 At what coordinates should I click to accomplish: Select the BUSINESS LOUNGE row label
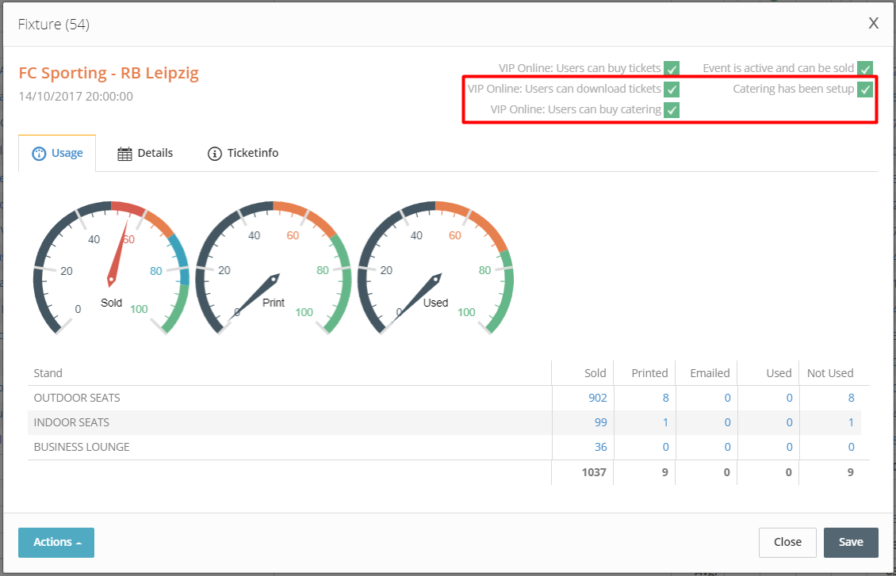82,447
